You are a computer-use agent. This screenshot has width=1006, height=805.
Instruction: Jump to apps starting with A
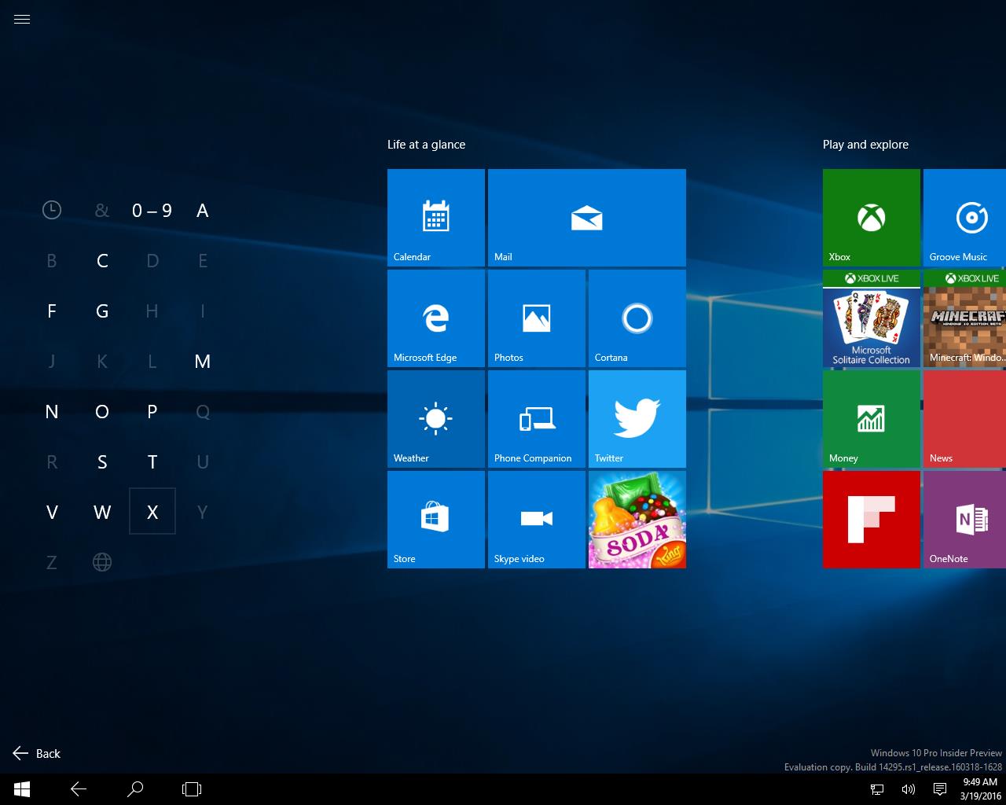coord(203,210)
